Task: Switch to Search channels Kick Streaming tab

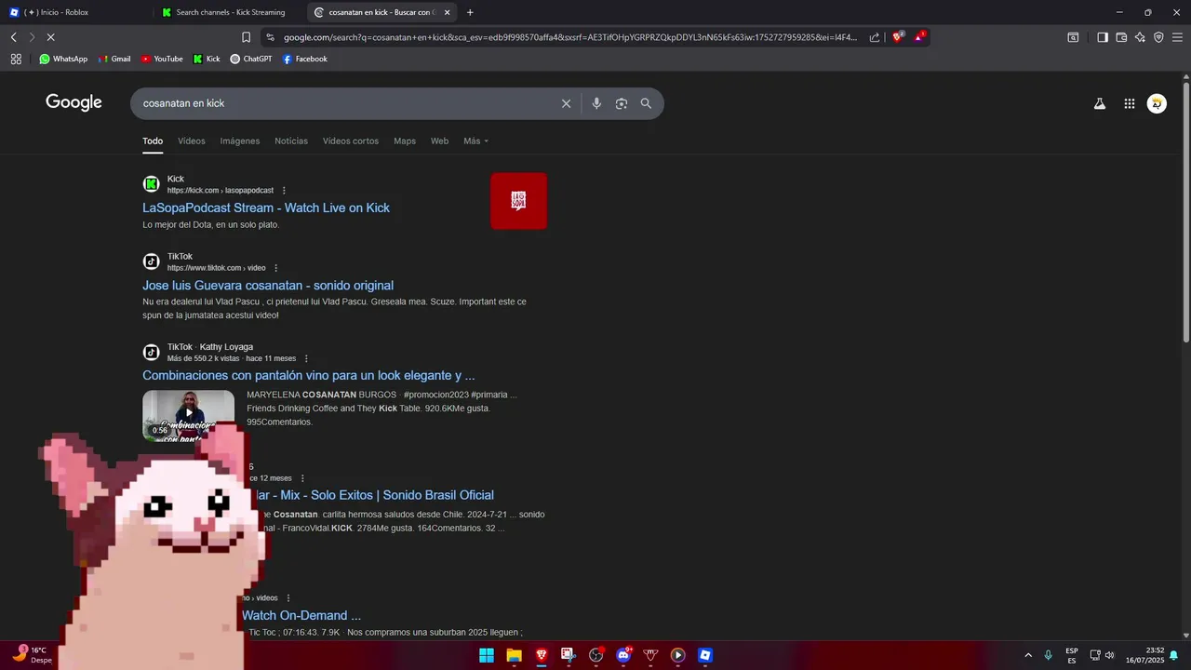Action: (x=230, y=12)
